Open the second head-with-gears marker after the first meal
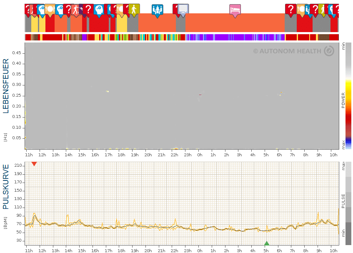Image resolution: width=353 pixels, height=253 pixels. tap(60, 10)
